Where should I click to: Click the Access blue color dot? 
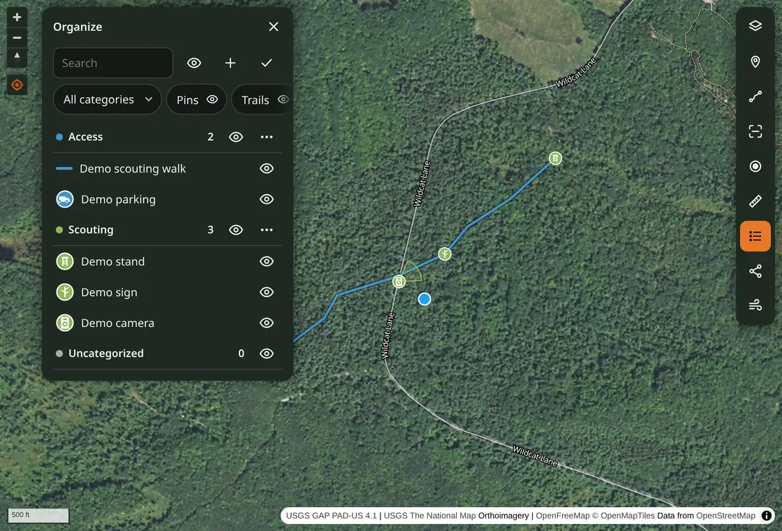point(59,137)
